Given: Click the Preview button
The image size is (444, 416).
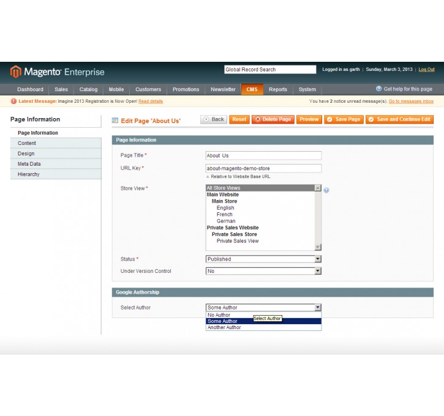Looking at the screenshot, I should click(x=309, y=119).
